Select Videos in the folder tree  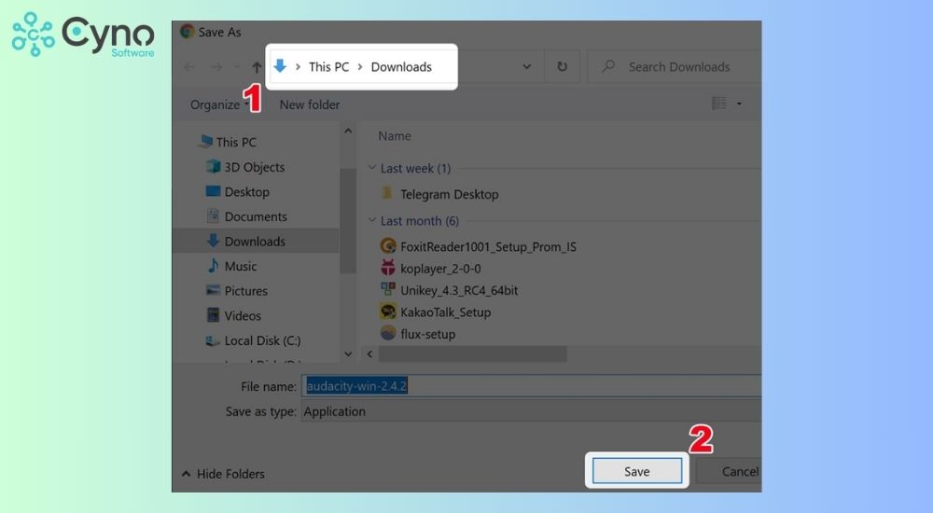243,315
